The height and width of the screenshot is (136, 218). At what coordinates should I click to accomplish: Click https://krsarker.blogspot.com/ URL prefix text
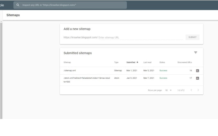point(81,37)
